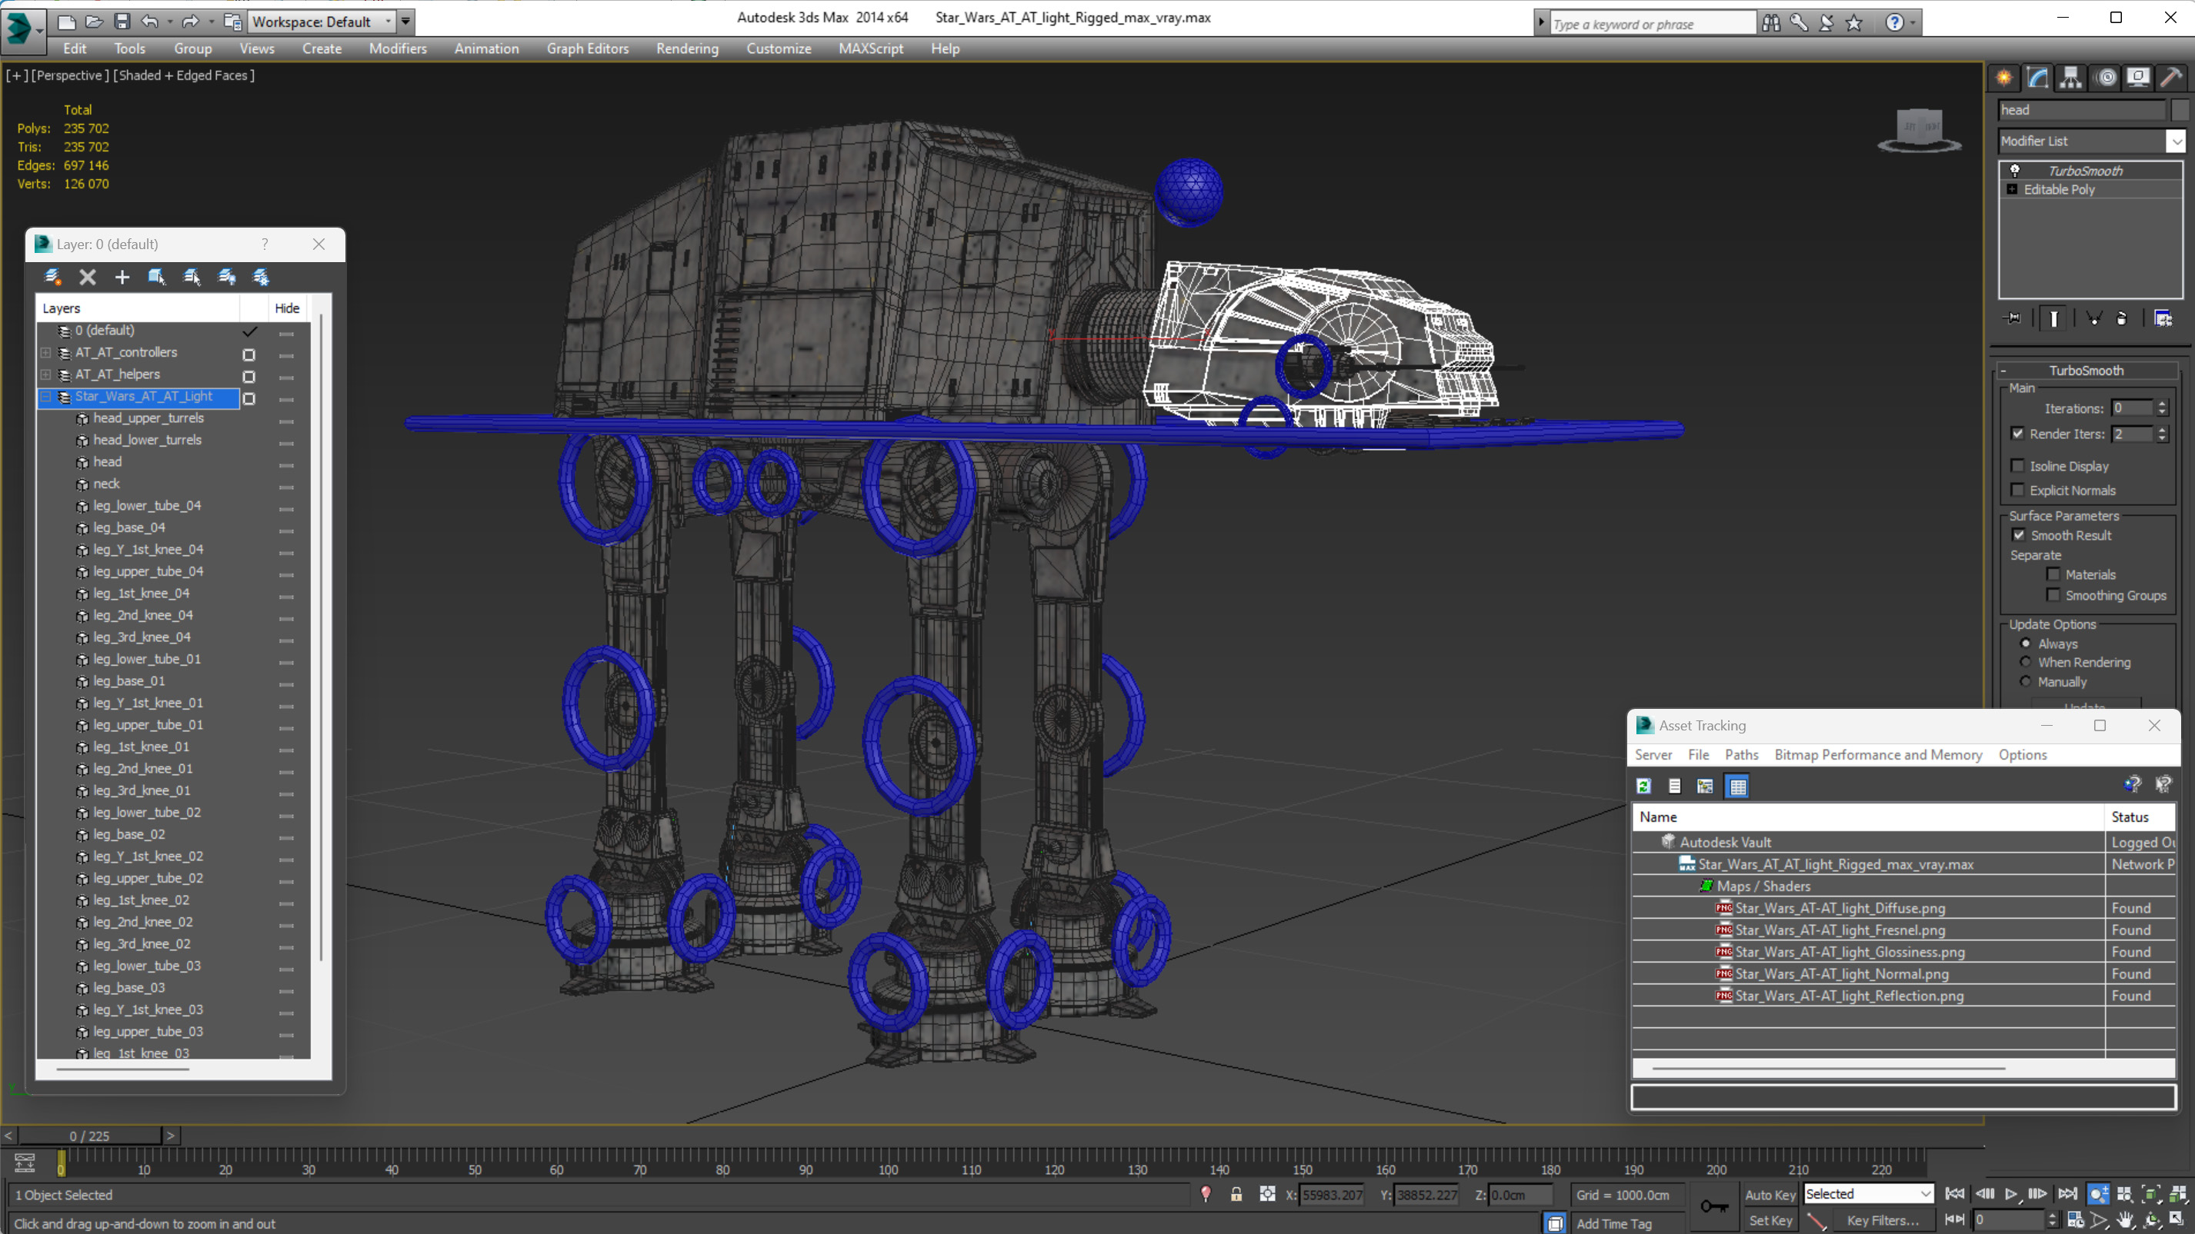
Task: Click Create New Layer icon in Layer dialog
Action: (53, 277)
